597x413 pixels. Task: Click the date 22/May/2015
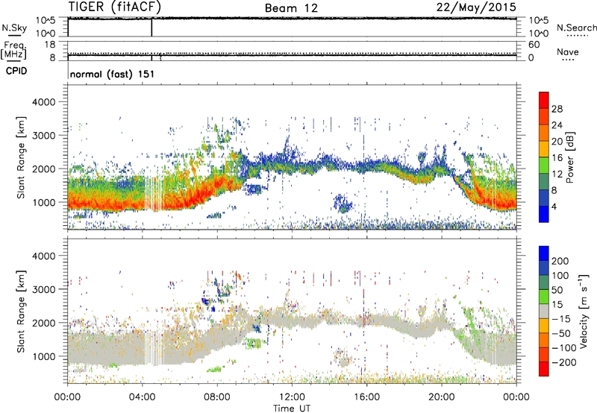476,7
